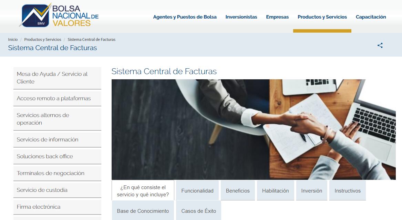Viewport: 402px width, 220px height.
Task: Open Productos y Servicios menu
Action: click(322, 17)
